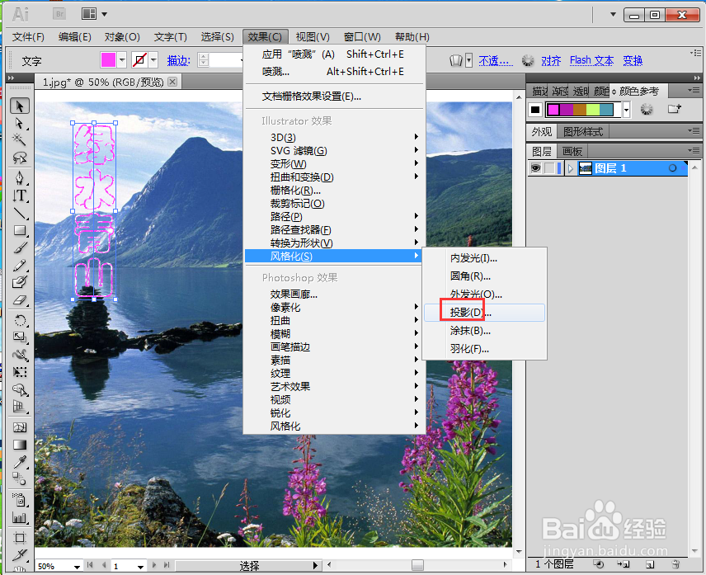706x575 pixels.
Task: Click the recolor artwork wheel in control bar
Action: coord(527,60)
